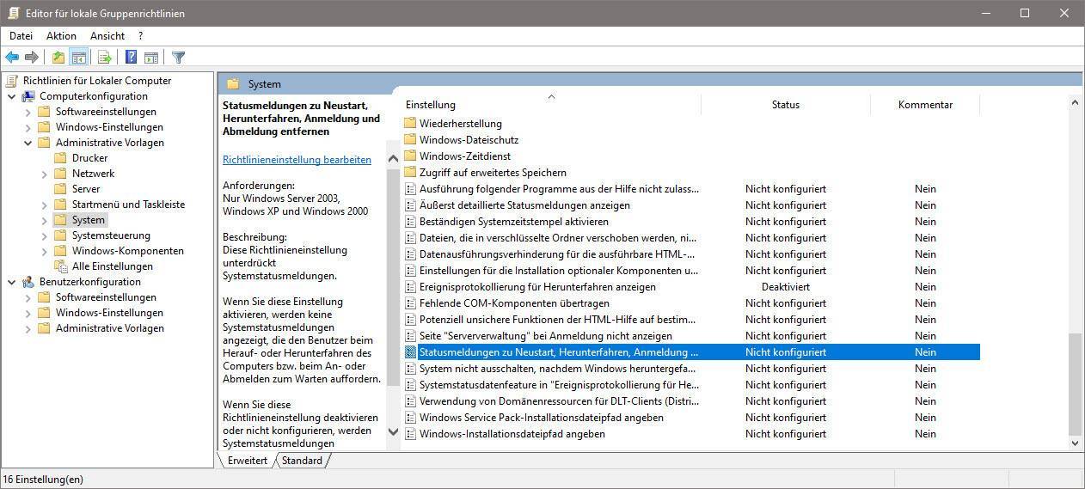Click the blue Back arrow in toolbar

(12, 58)
